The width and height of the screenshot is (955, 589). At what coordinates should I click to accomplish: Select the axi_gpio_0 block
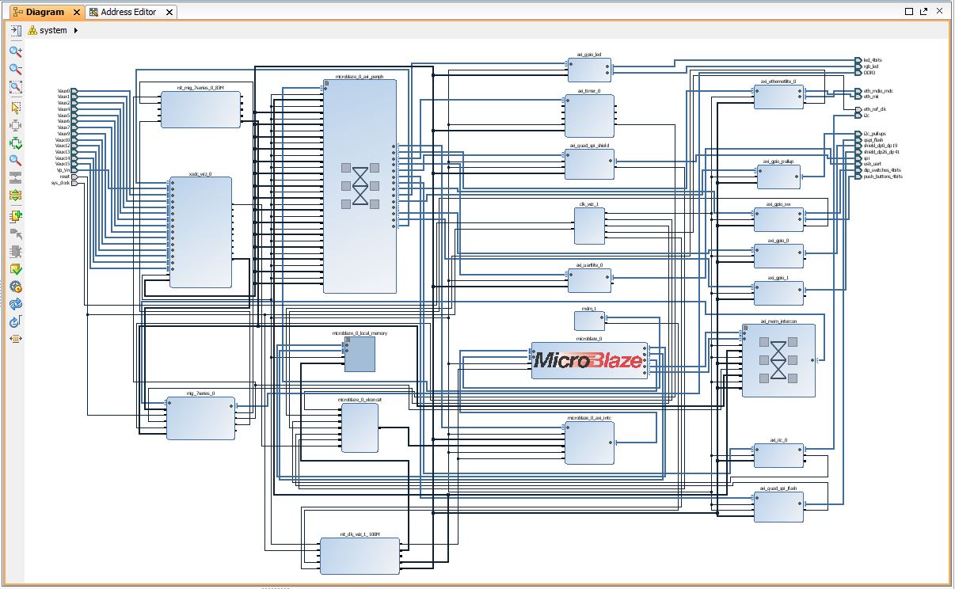click(x=778, y=256)
